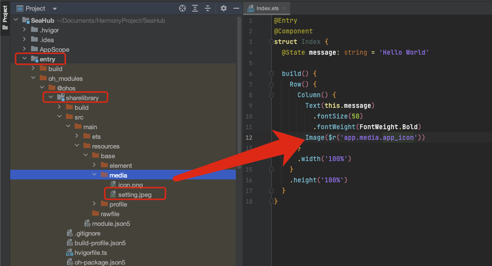Select the build-profile.json5 file
Viewport: 492px width, 266px height.
pos(100,243)
